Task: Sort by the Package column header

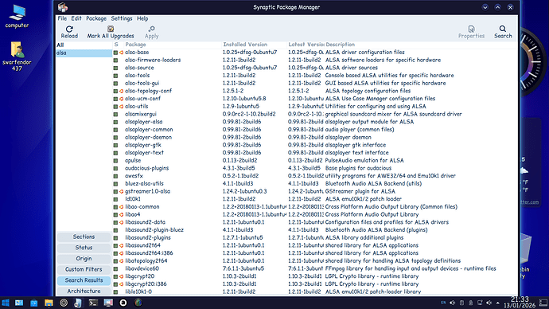Action: click(173, 45)
